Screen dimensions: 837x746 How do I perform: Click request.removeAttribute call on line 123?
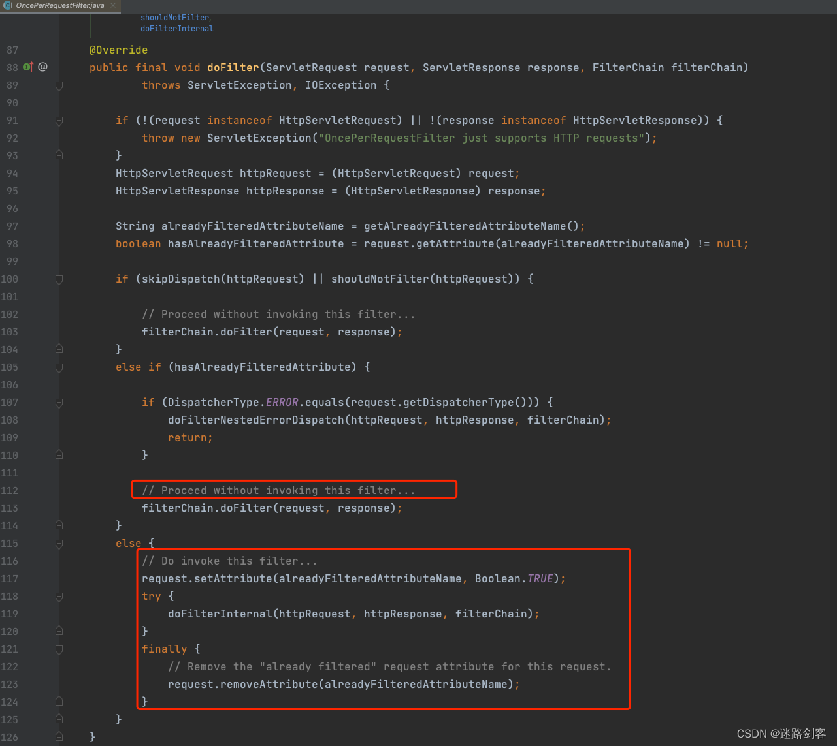(340, 684)
